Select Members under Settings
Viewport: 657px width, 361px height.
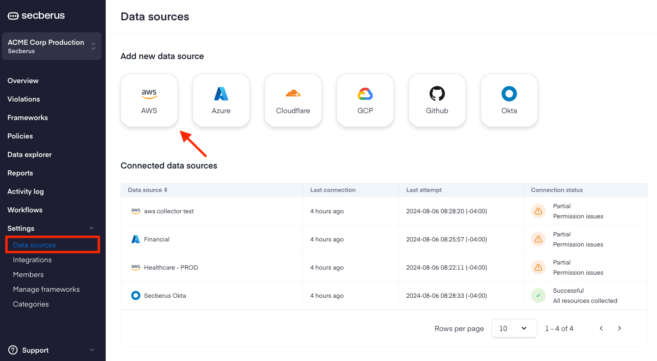tap(28, 274)
